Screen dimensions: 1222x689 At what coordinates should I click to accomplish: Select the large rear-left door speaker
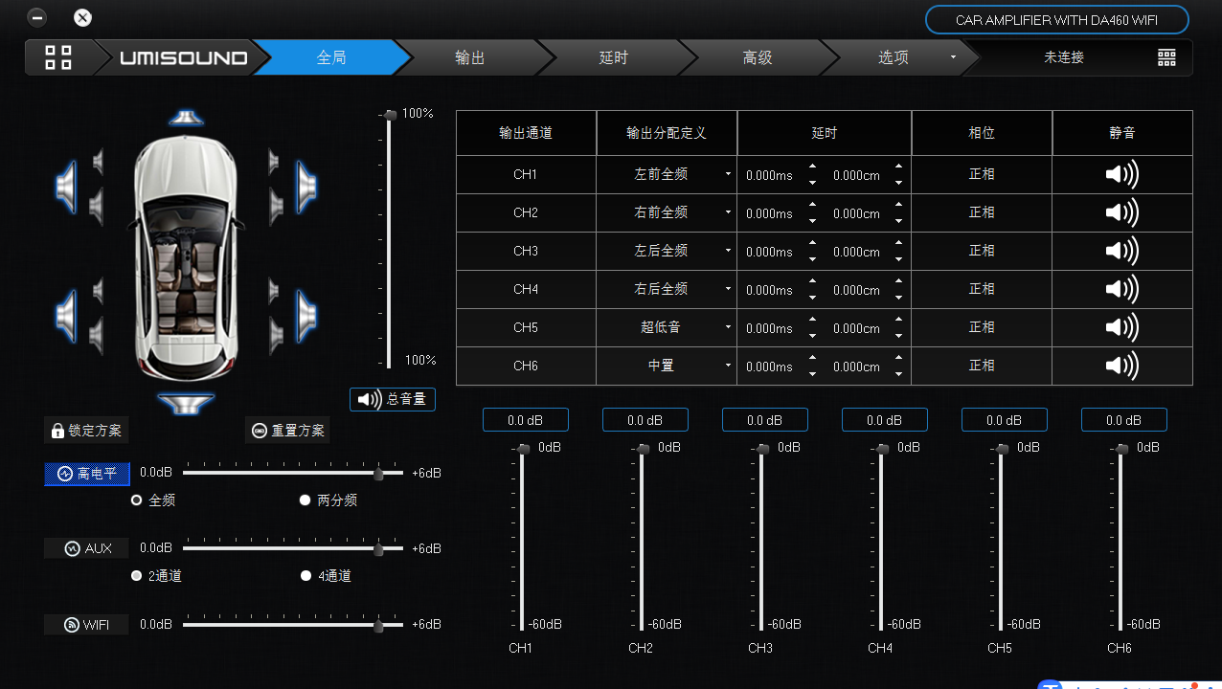point(66,315)
